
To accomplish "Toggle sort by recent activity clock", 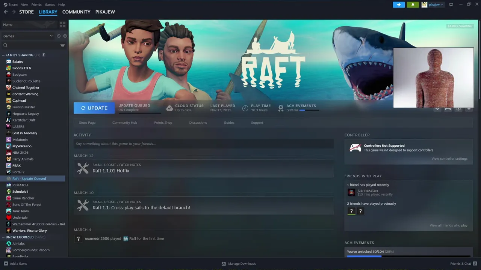I will [x=59, y=36].
